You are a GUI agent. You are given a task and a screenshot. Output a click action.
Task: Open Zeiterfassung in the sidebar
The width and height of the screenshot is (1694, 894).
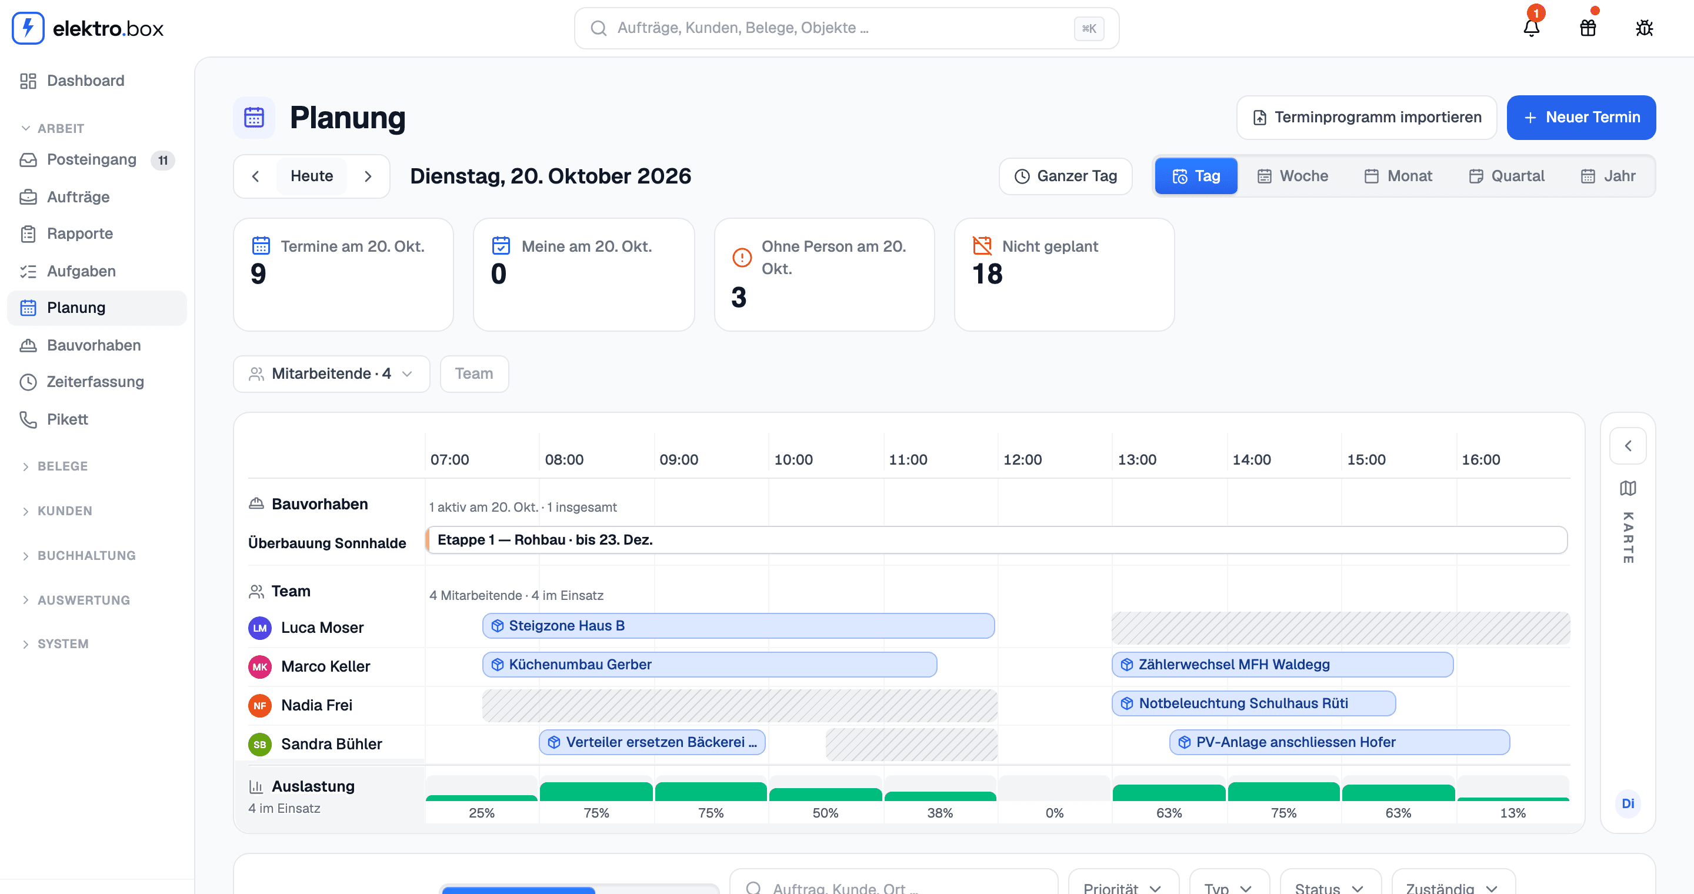pyautogui.click(x=96, y=382)
